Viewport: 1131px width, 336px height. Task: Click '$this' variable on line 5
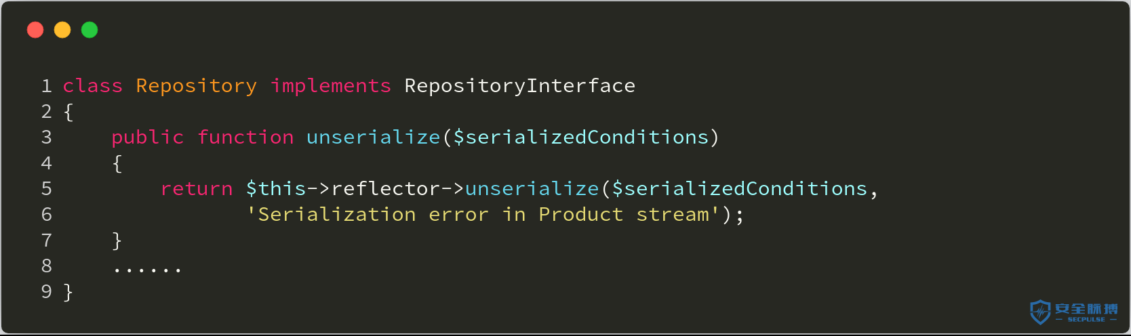276,189
